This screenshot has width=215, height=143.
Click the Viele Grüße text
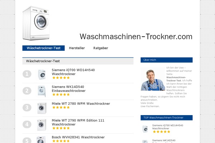pos(147,103)
